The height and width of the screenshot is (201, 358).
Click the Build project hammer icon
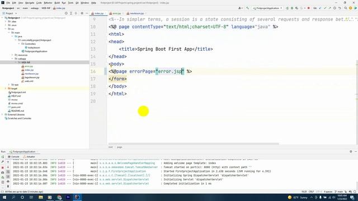(x=247, y=8)
